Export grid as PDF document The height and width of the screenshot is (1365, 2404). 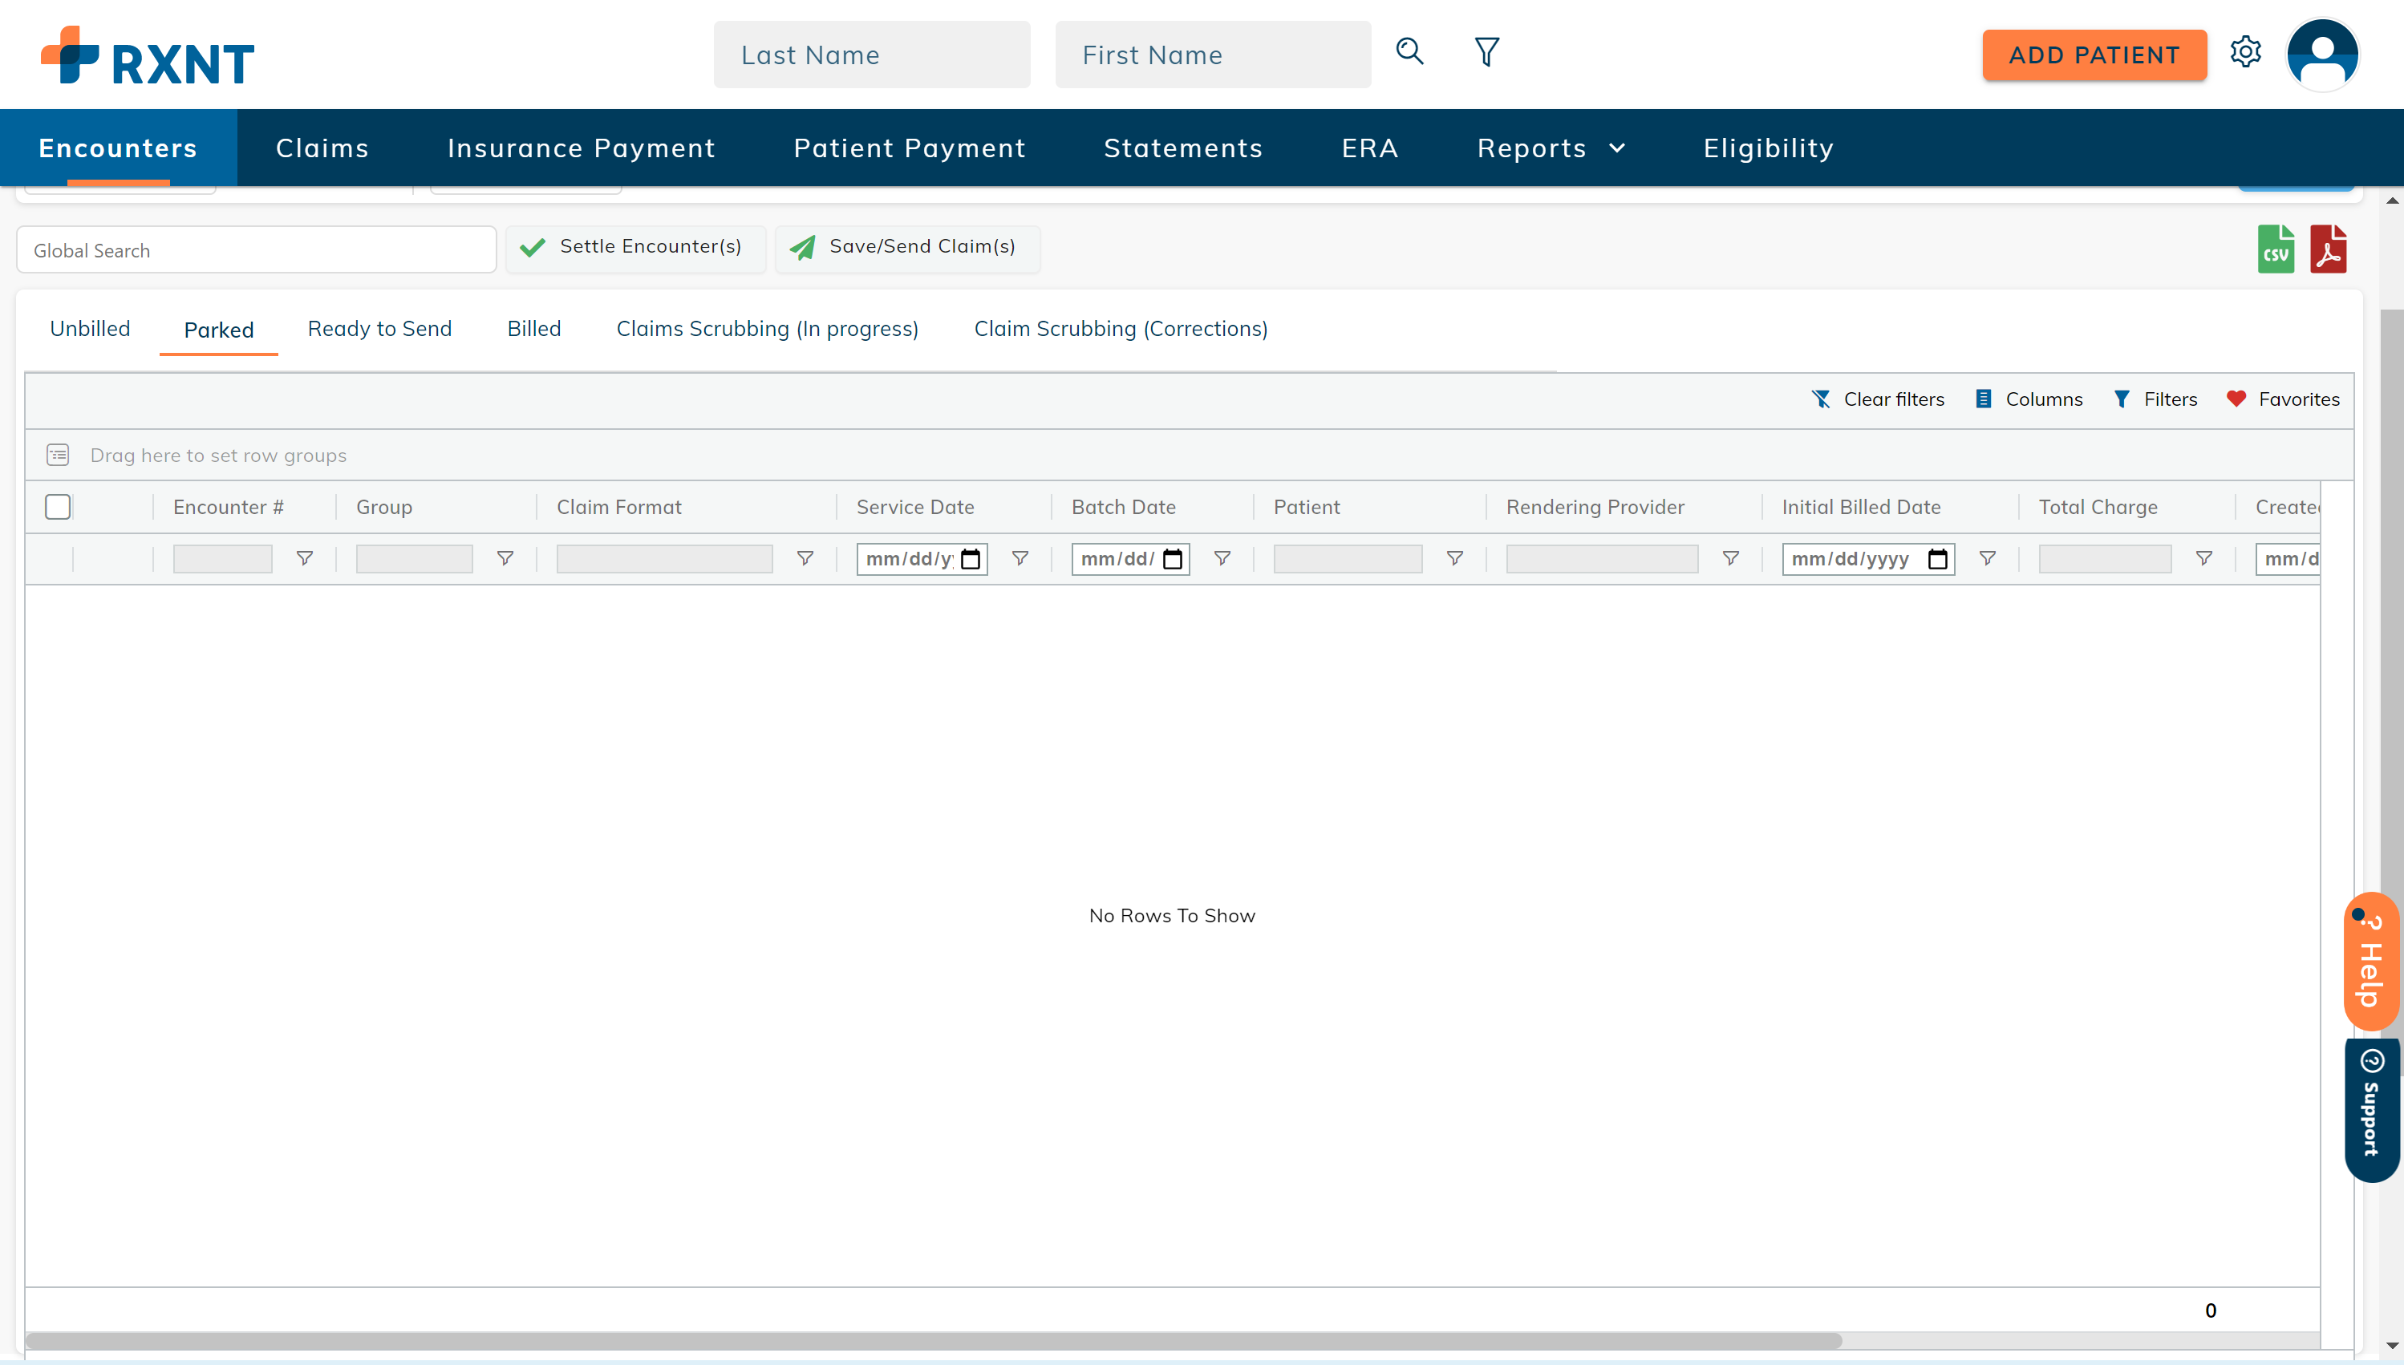pyautogui.click(x=2328, y=249)
